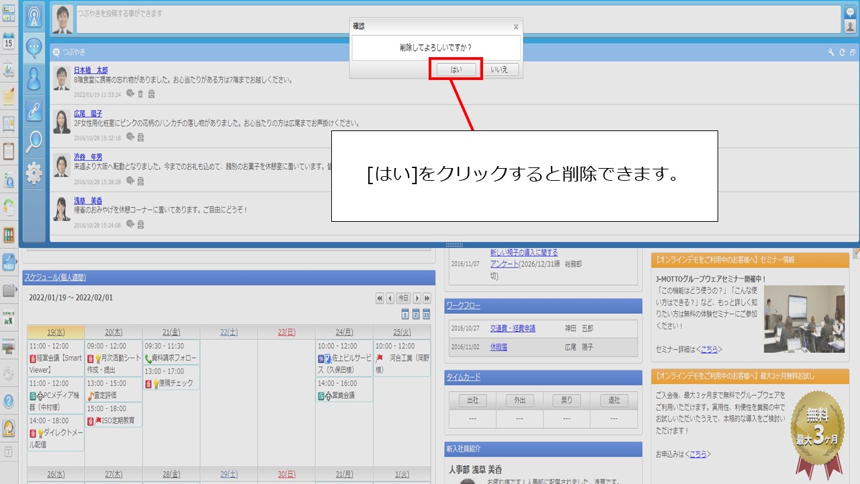Open the chain link icon in blue sidebar

[34, 111]
